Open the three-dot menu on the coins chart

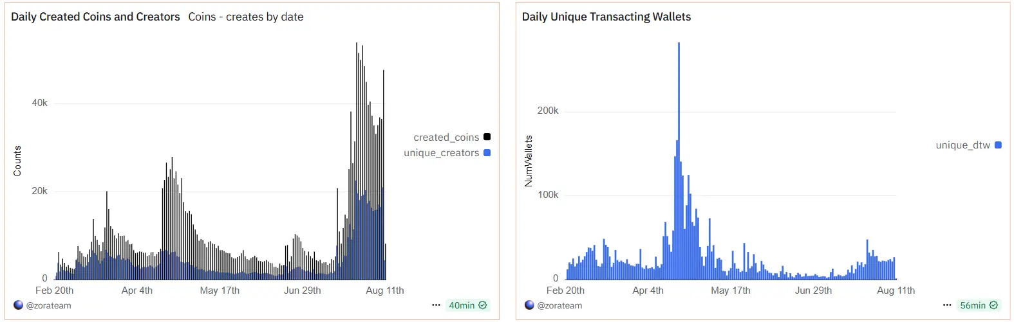[436, 305]
